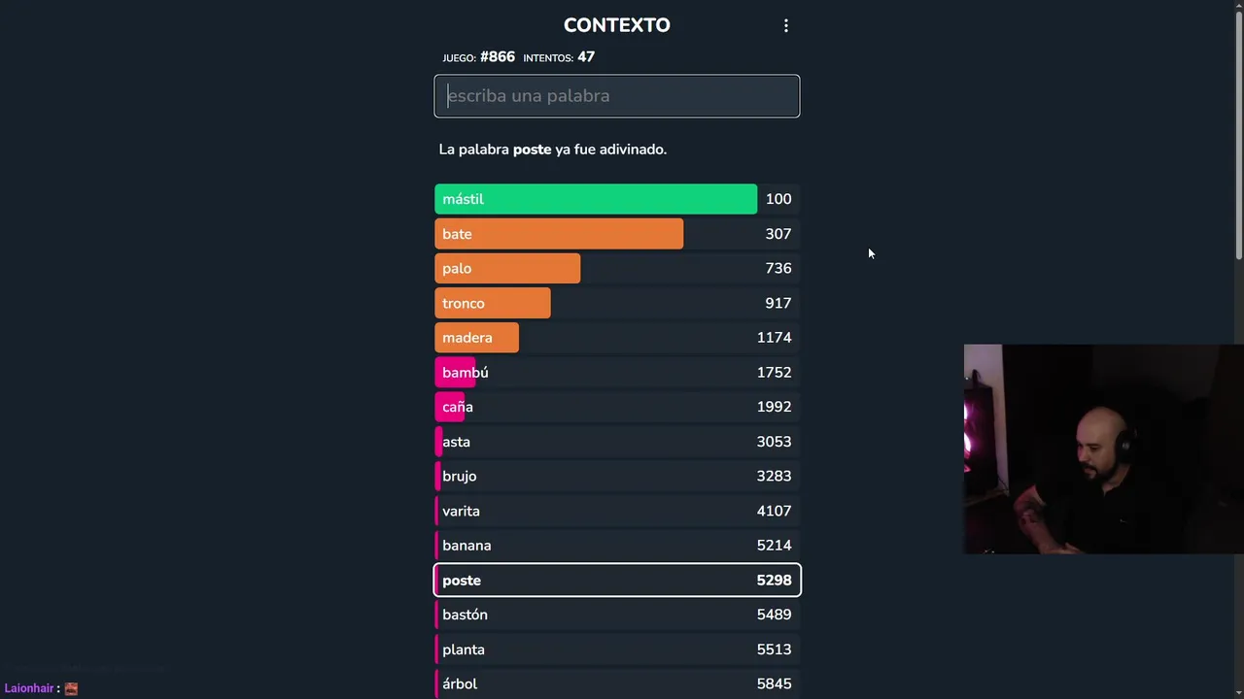
Task: Select the caña guess row
Action: 616,407
